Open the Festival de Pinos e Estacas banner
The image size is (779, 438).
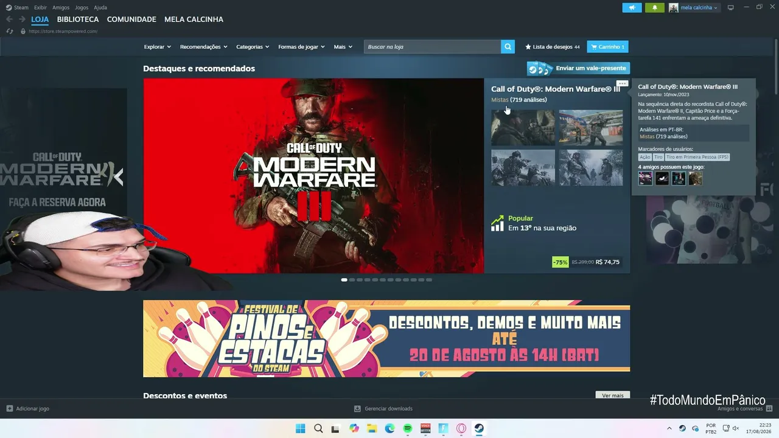pos(386,338)
